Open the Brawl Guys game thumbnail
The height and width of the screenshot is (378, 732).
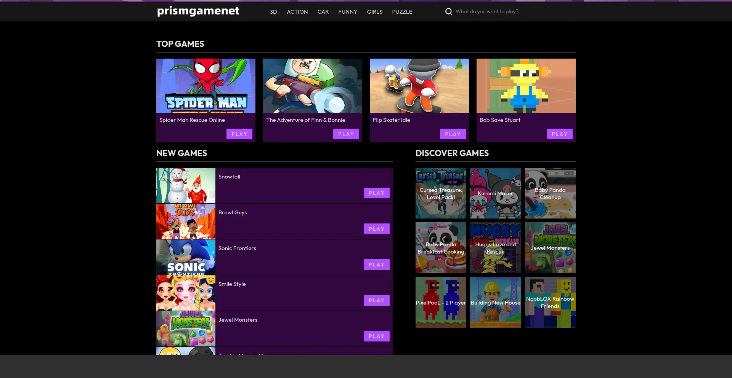click(186, 221)
